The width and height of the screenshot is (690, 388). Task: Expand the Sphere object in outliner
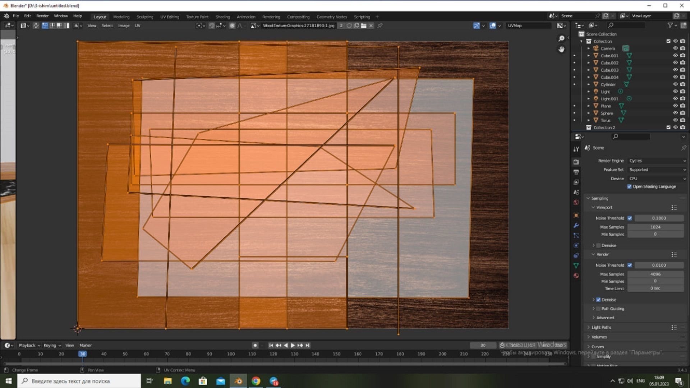coord(589,113)
